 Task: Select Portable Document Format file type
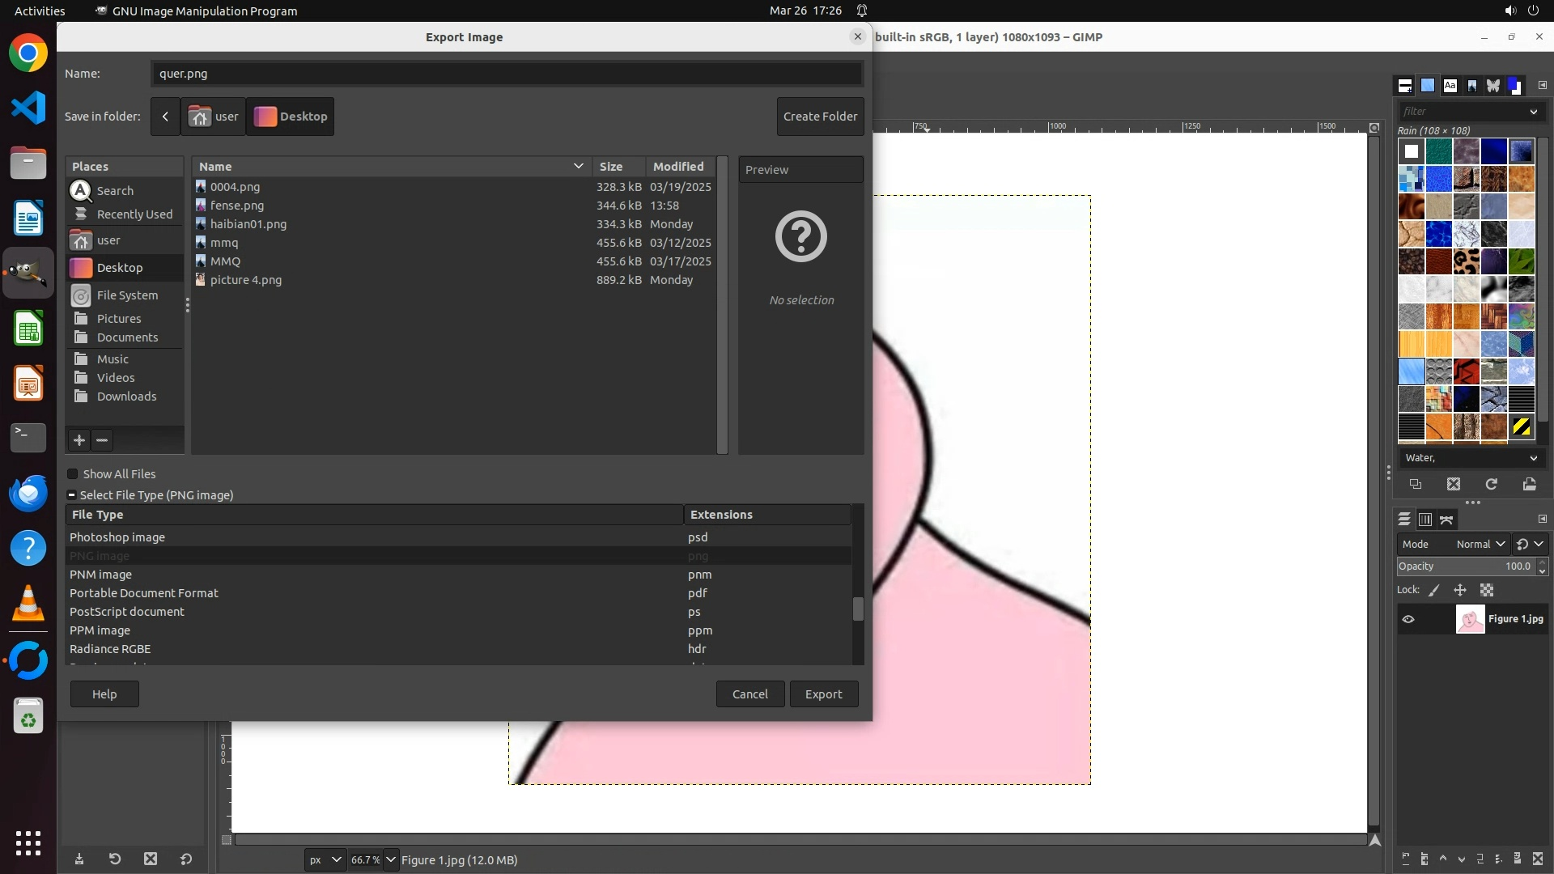pyautogui.click(x=144, y=593)
